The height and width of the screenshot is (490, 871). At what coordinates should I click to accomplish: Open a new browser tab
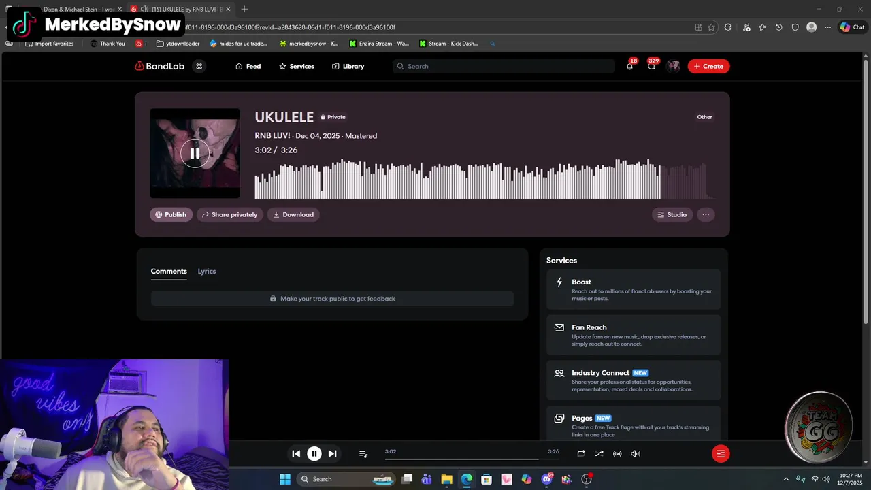244,9
